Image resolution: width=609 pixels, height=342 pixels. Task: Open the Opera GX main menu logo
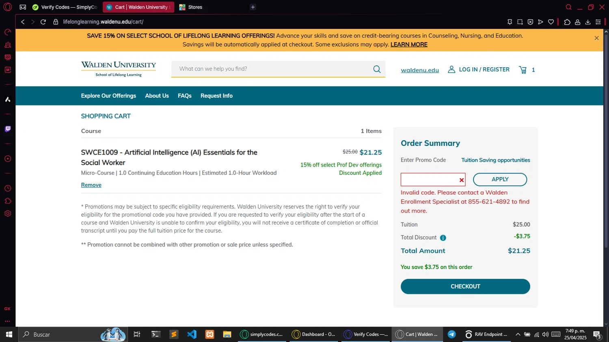pyautogui.click(x=7, y=7)
